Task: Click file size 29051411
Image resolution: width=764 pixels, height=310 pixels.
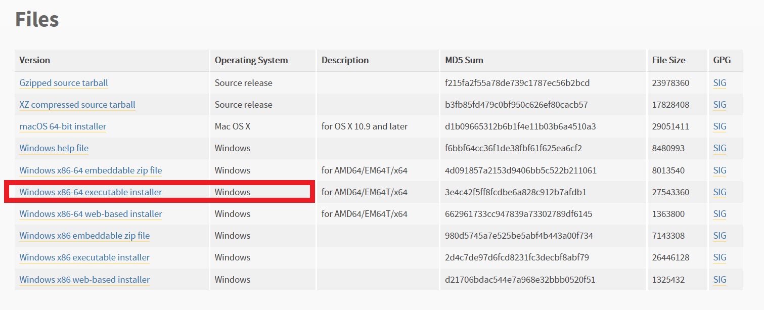Action: click(670, 126)
